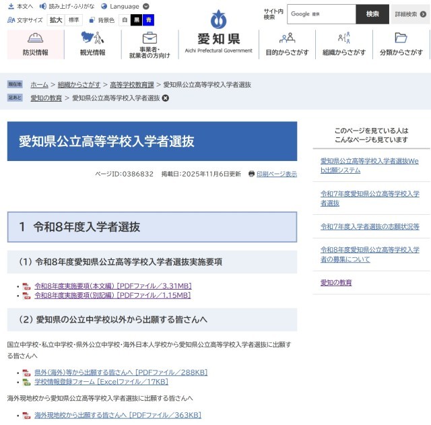Select the blue 青 background color
Screen dimensions: 431x425
pos(148,20)
